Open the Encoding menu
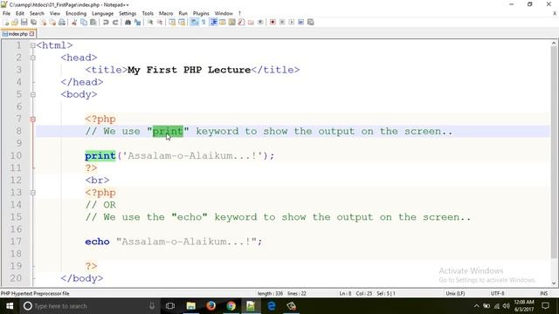Image resolution: width=559 pixels, height=314 pixels. [x=76, y=13]
